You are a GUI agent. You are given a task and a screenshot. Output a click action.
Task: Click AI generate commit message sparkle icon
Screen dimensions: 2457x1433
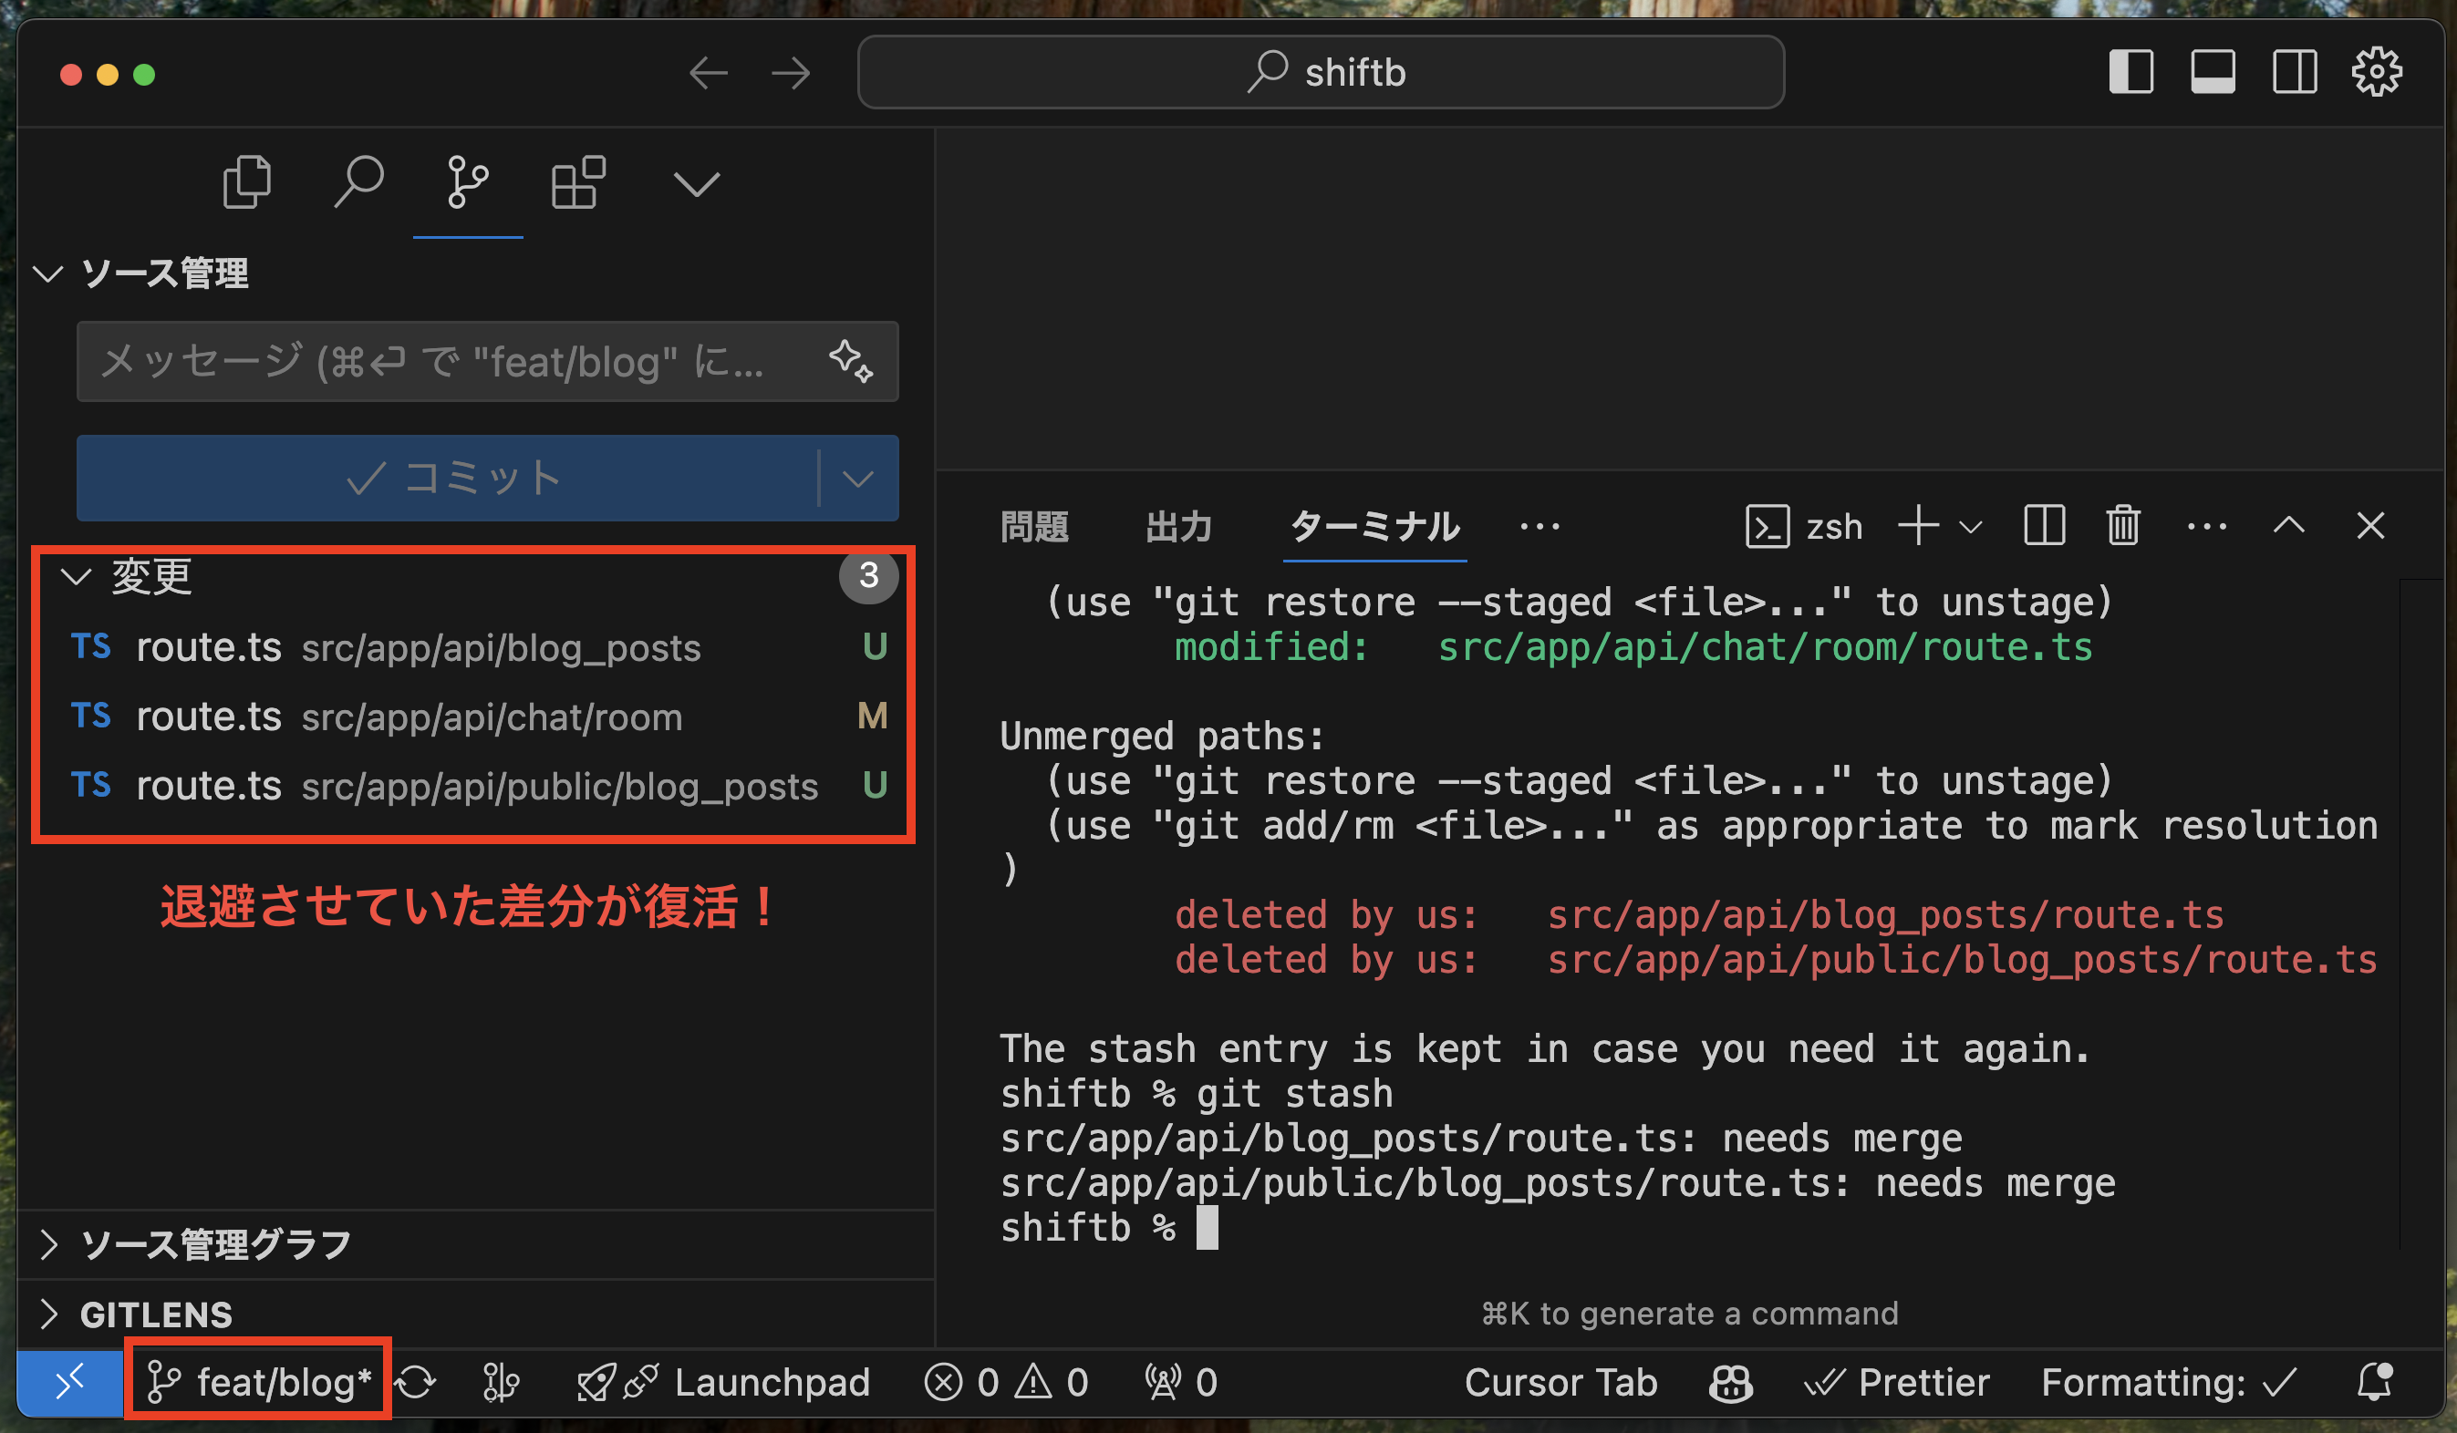click(850, 362)
